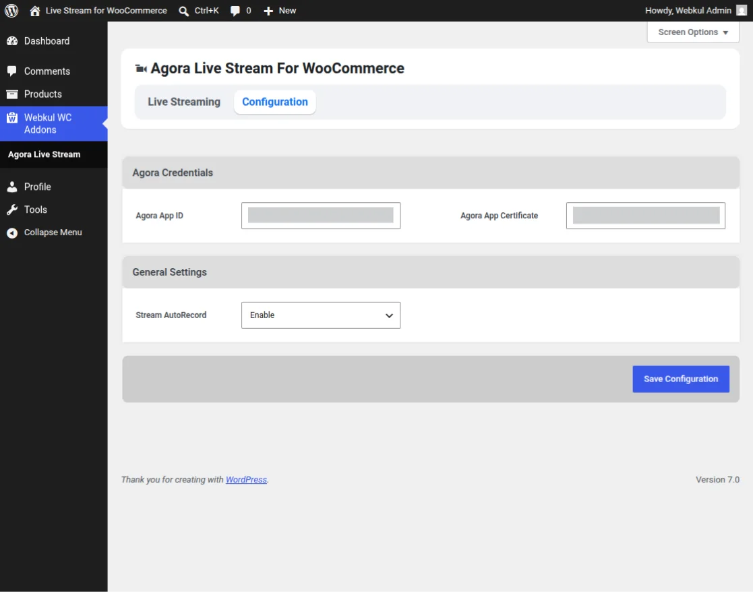Click the Save Configuration button
The image size is (755, 593).
[681, 379]
